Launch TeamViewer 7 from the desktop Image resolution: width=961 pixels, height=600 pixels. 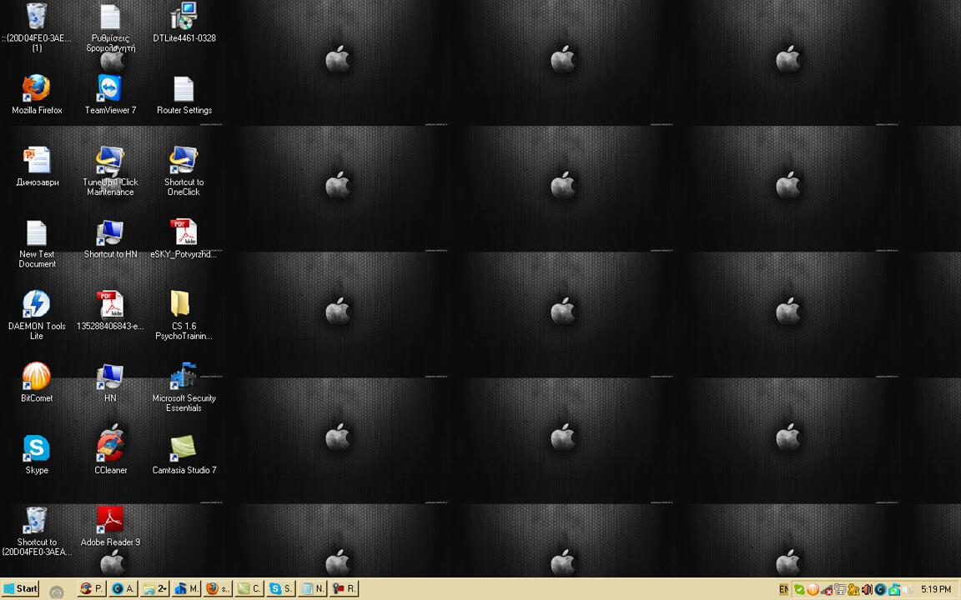click(110, 89)
